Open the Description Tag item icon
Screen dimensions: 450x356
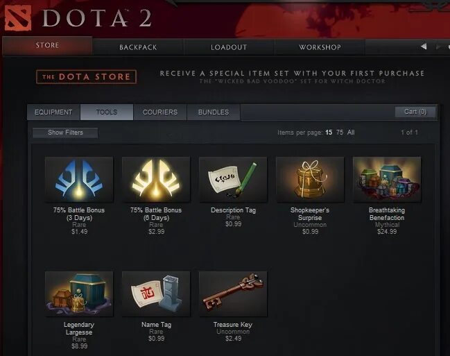(233, 179)
